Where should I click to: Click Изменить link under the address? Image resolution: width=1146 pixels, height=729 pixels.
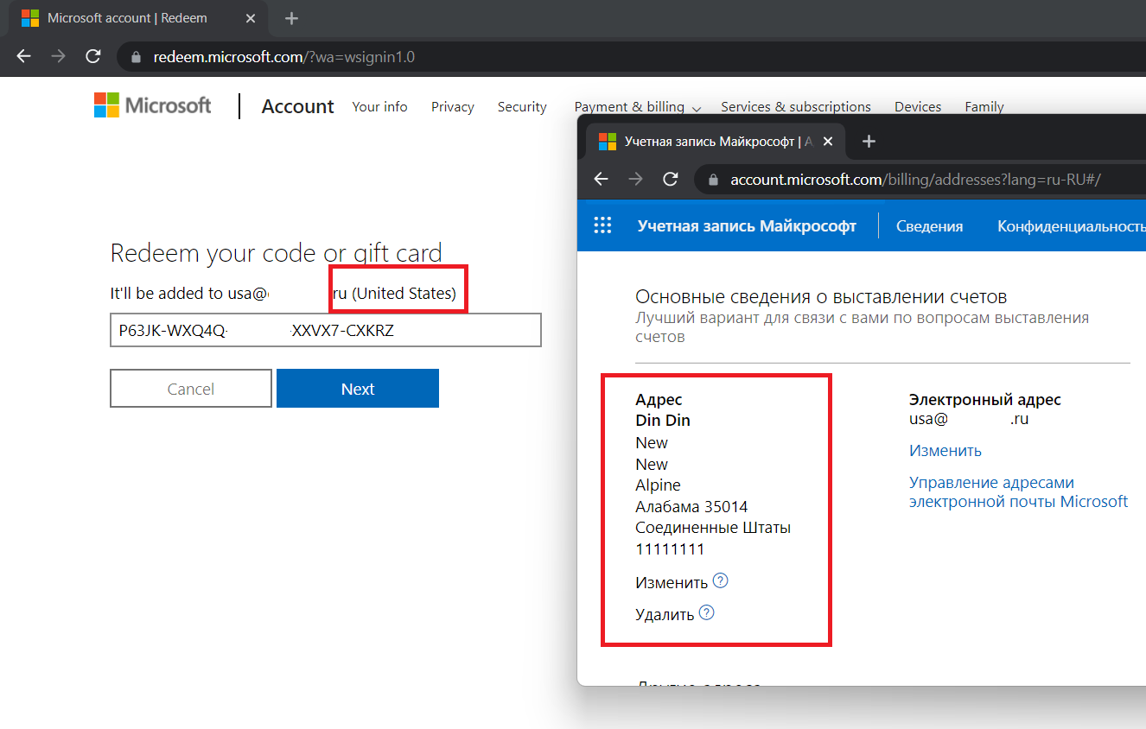(x=672, y=582)
